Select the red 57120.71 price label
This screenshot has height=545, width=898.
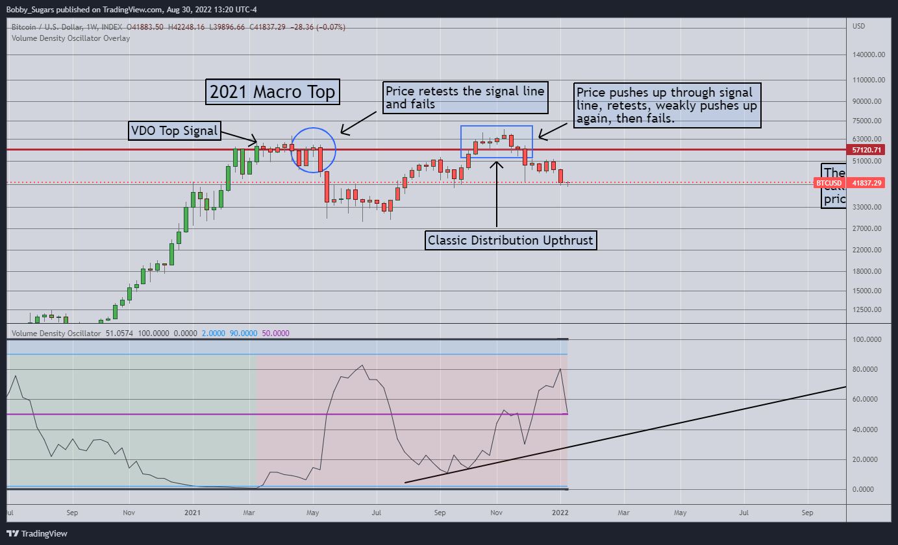click(x=867, y=150)
